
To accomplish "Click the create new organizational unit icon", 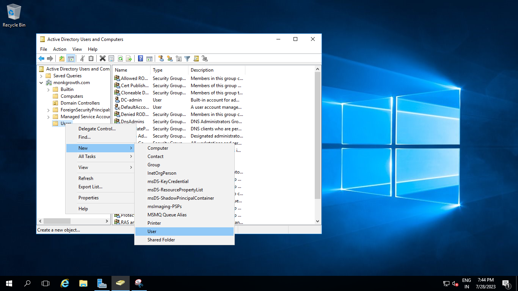I will 178,58.
